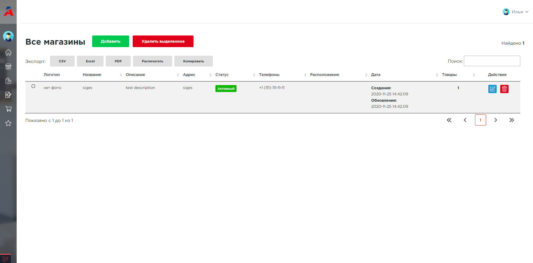Click the Активный status badge

(226, 88)
